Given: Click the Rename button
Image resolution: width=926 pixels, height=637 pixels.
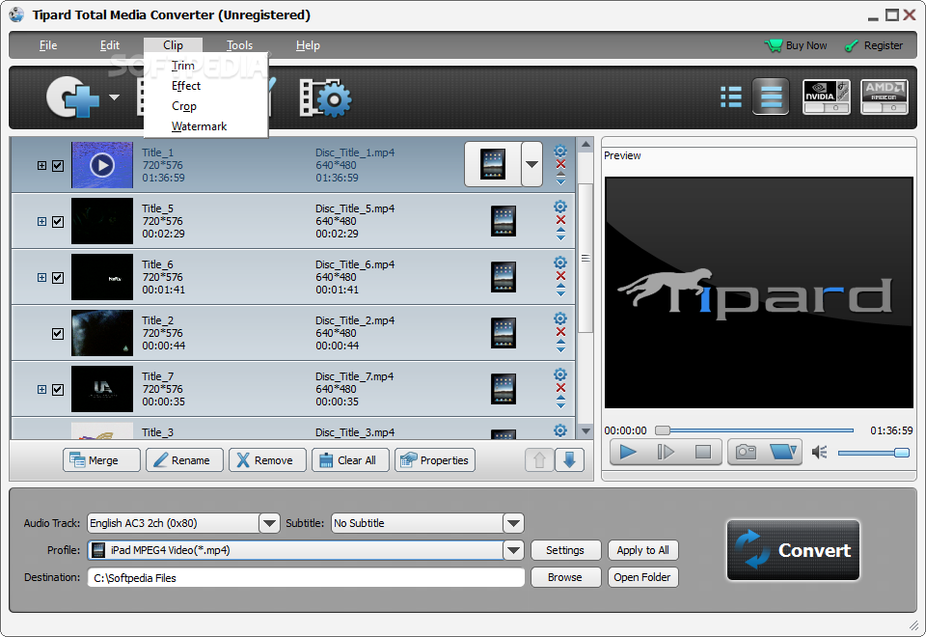Looking at the screenshot, I should tap(185, 460).
